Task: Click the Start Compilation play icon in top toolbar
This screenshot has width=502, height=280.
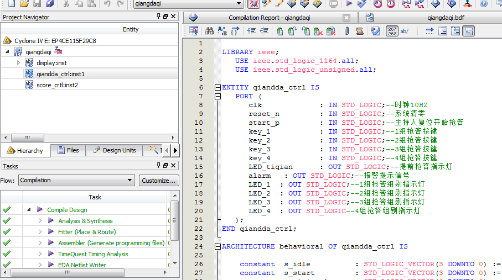Action: [x=349, y=3]
